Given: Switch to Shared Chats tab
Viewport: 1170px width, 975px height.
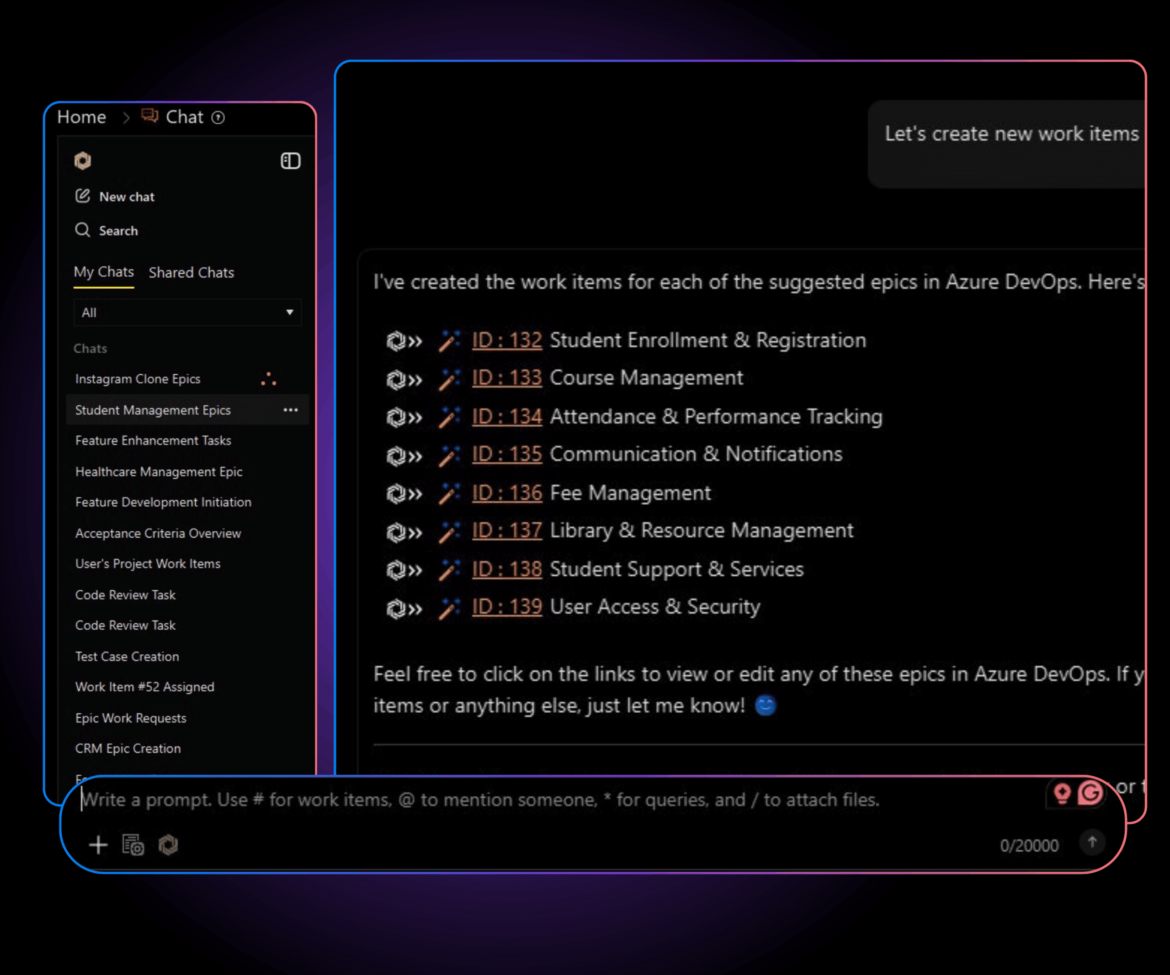Looking at the screenshot, I should click(x=191, y=272).
